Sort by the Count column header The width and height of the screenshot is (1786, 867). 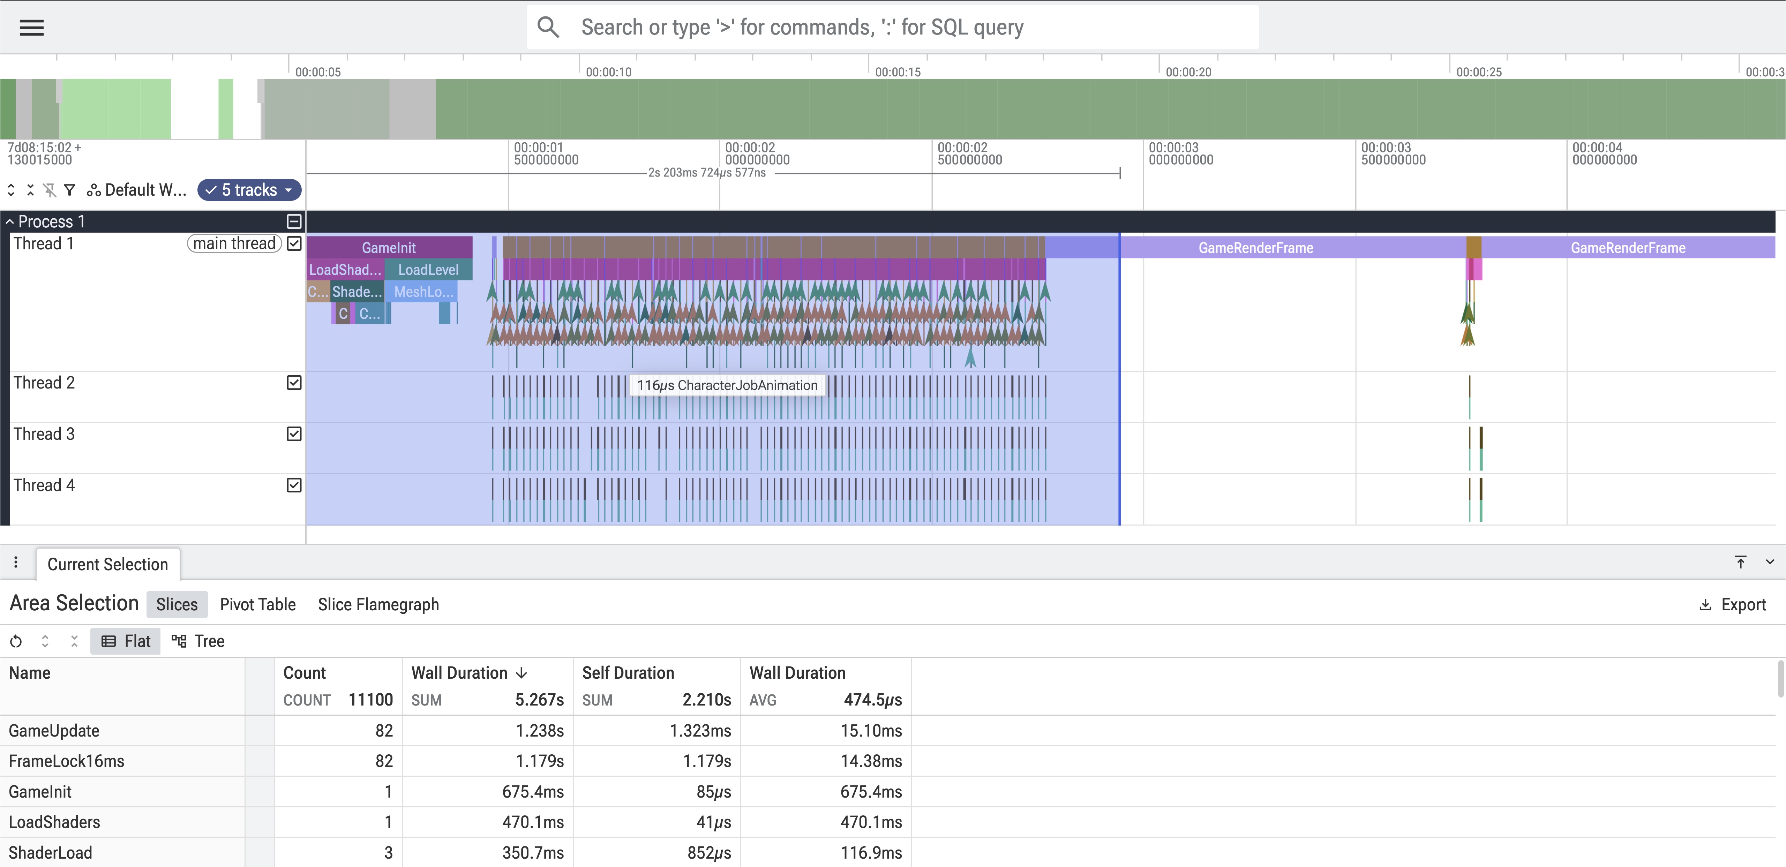click(305, 673)
